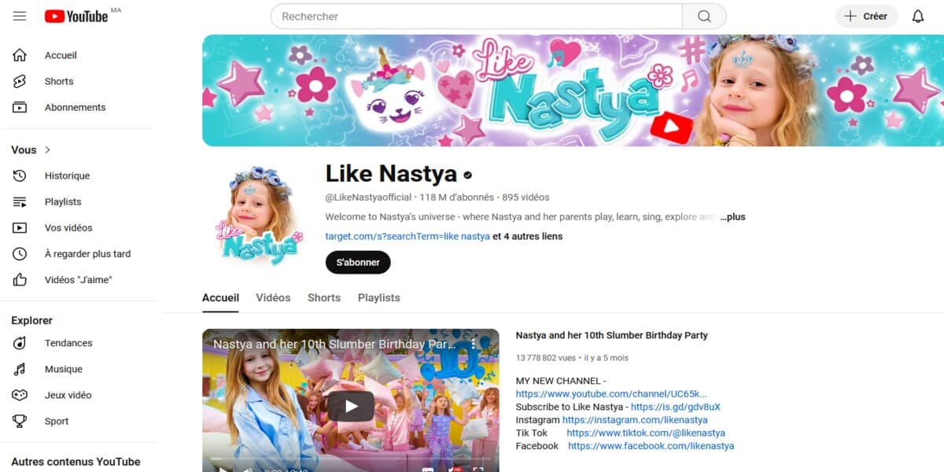
Task: Go to Tendances under Explorer
Action: point(68,343)
